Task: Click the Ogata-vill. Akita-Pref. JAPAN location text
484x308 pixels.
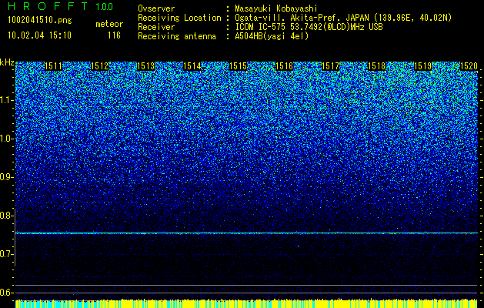Action: click(x=343, y=18)
